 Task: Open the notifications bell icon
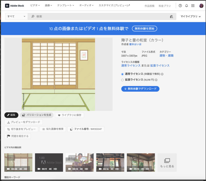(186, 6)
